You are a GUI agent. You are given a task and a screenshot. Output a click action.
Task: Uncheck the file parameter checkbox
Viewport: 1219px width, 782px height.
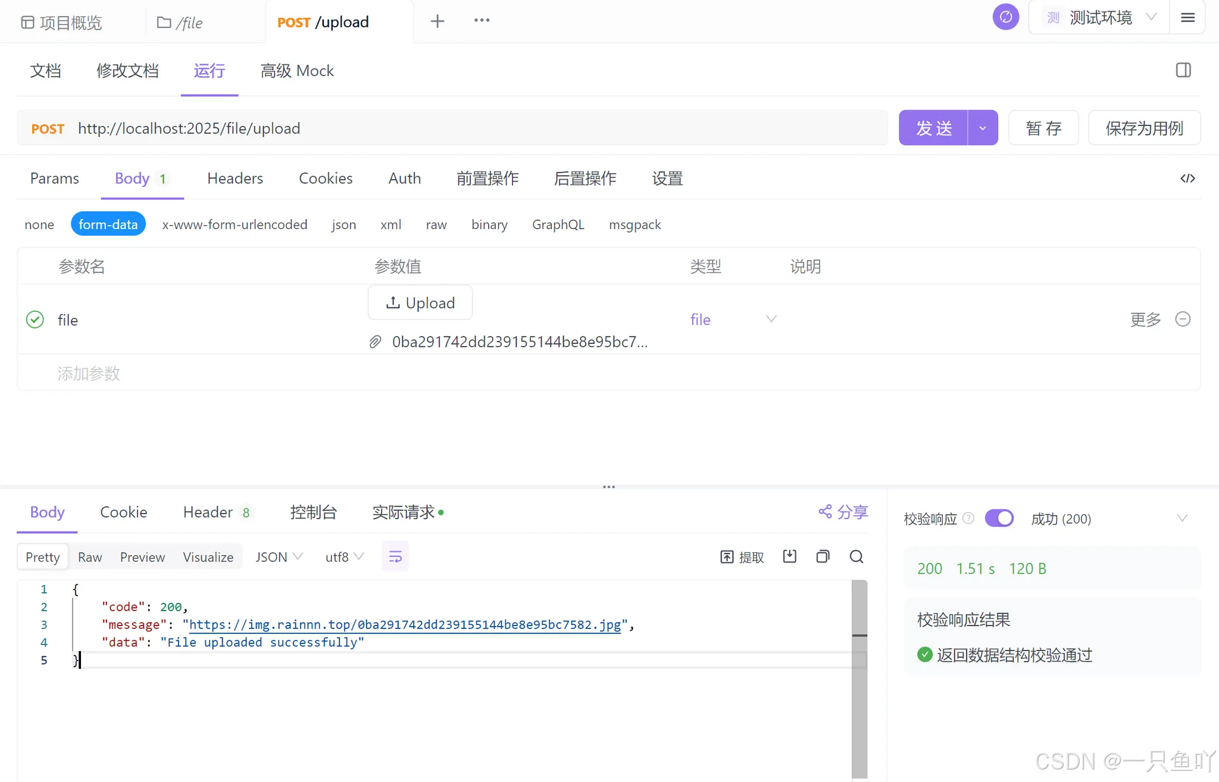click(35, 320)
